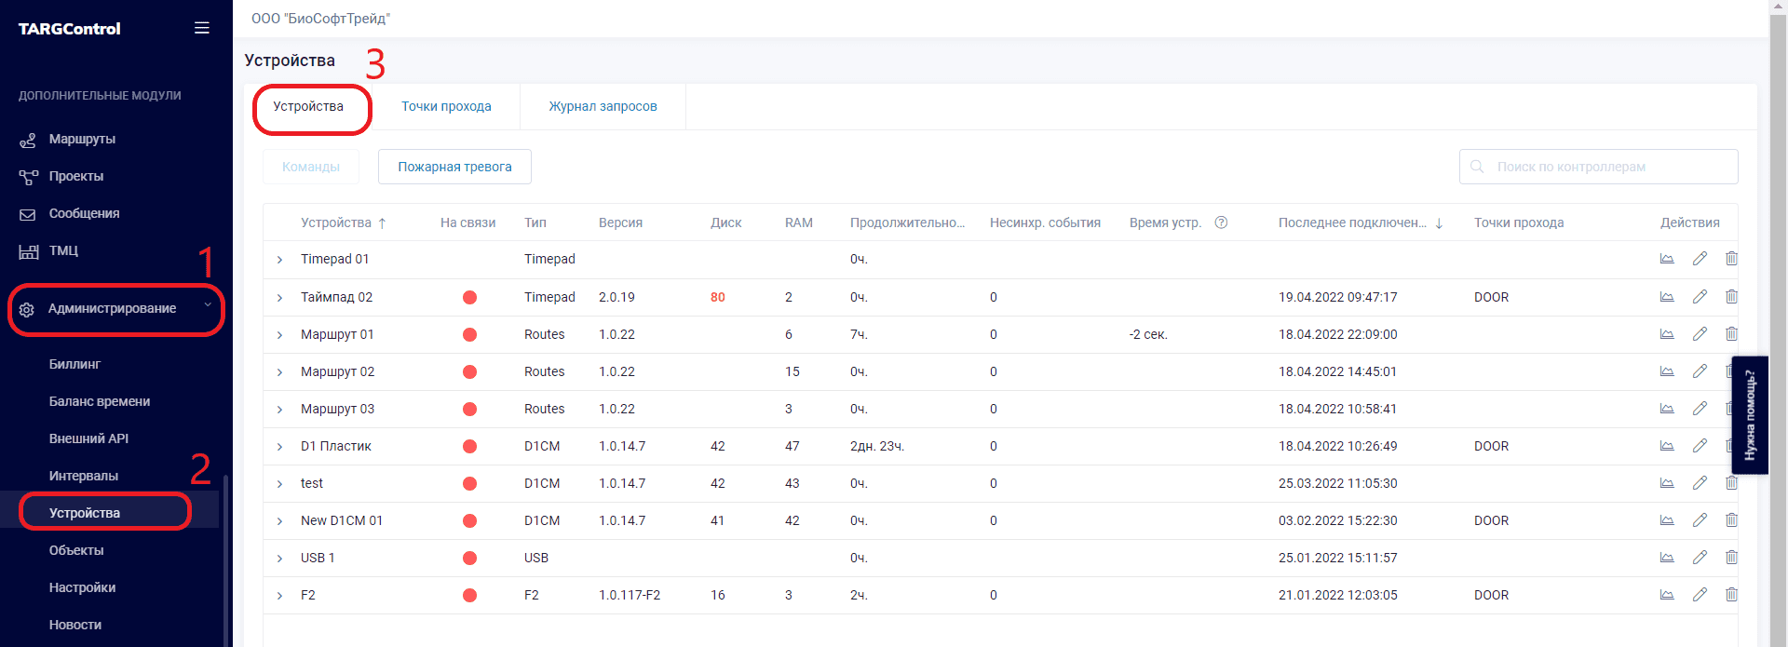Click the help icon next to Время устр.
The width and height of the screenshot is (1788, 647).
(1222, 222)
